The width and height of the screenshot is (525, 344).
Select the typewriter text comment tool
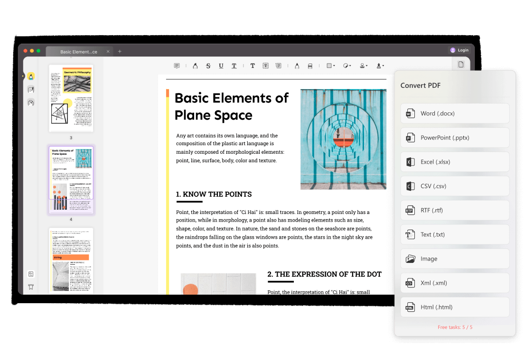click(x=253, y=66)
